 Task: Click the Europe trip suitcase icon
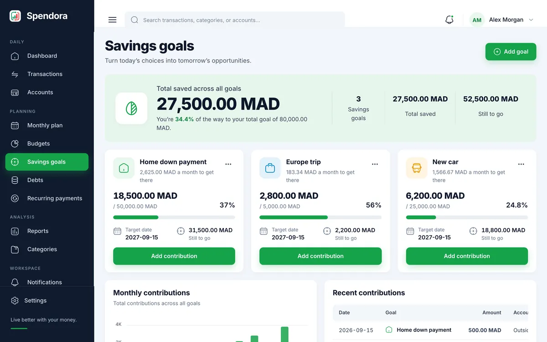click(270, 168)
